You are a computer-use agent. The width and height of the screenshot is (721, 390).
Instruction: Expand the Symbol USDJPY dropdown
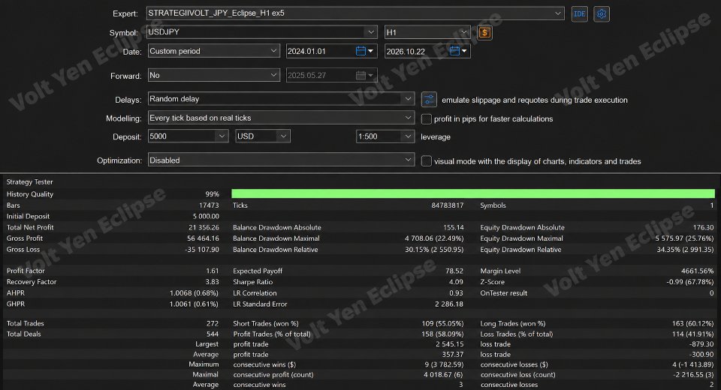point(370,32)
